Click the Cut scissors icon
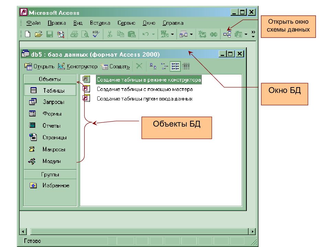 coord(110,34)
